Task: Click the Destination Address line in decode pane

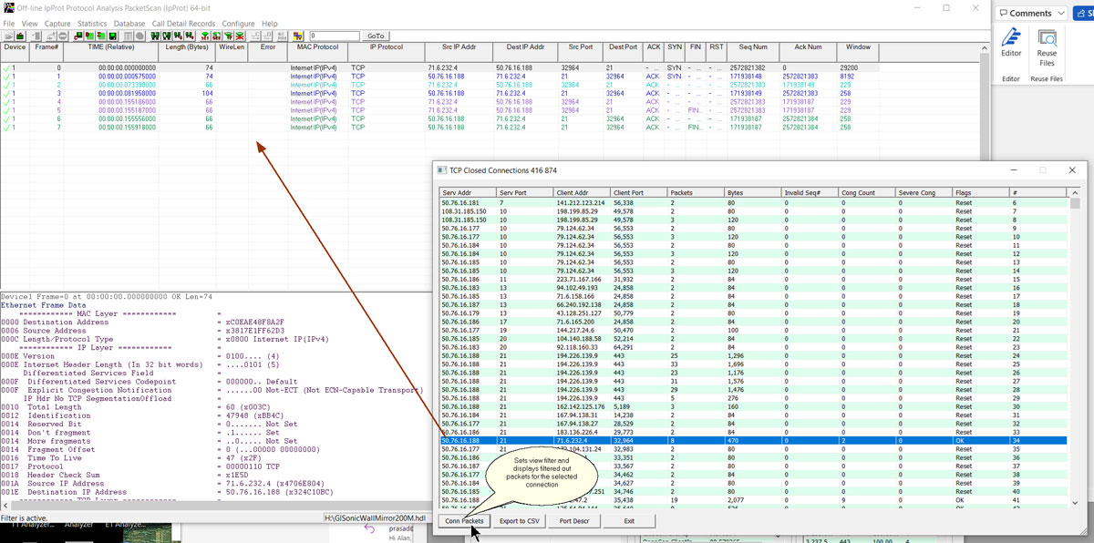Action: (x=142, y=322)
